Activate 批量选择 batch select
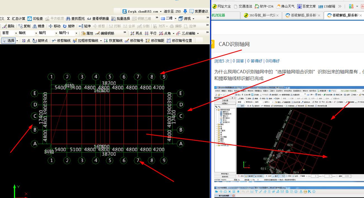 point(121,19)
